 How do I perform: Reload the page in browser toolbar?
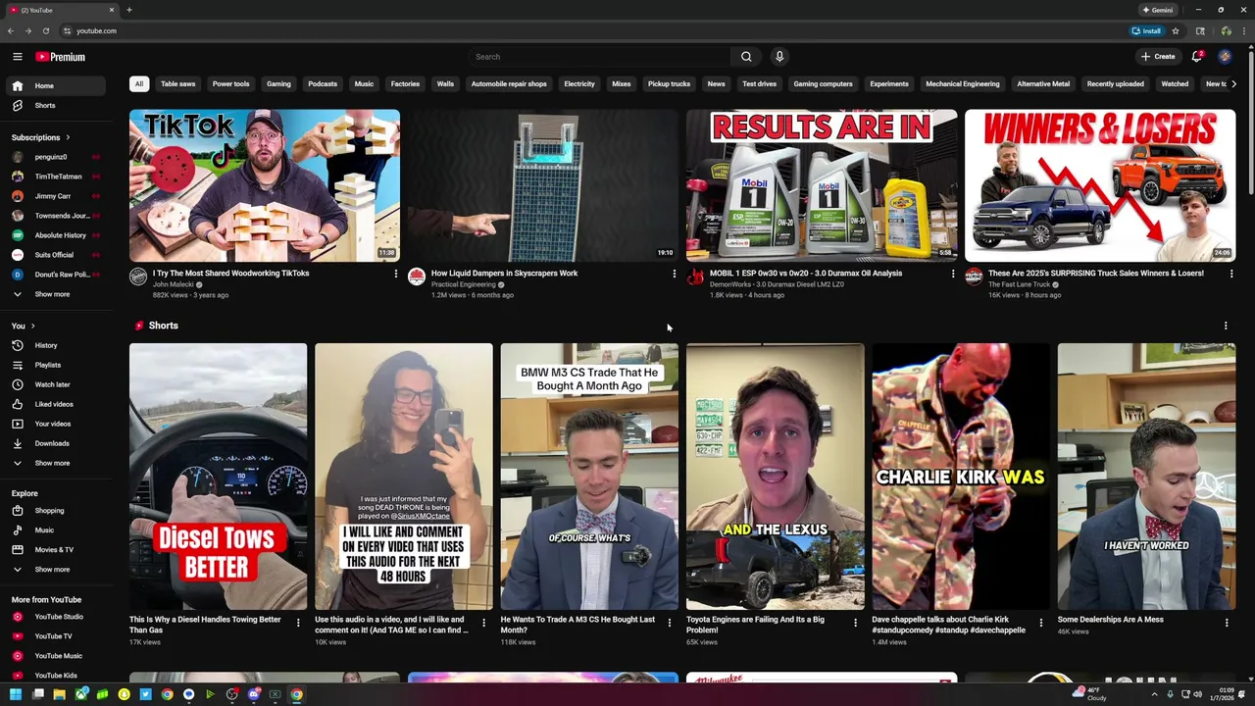(x=45, y=30)
